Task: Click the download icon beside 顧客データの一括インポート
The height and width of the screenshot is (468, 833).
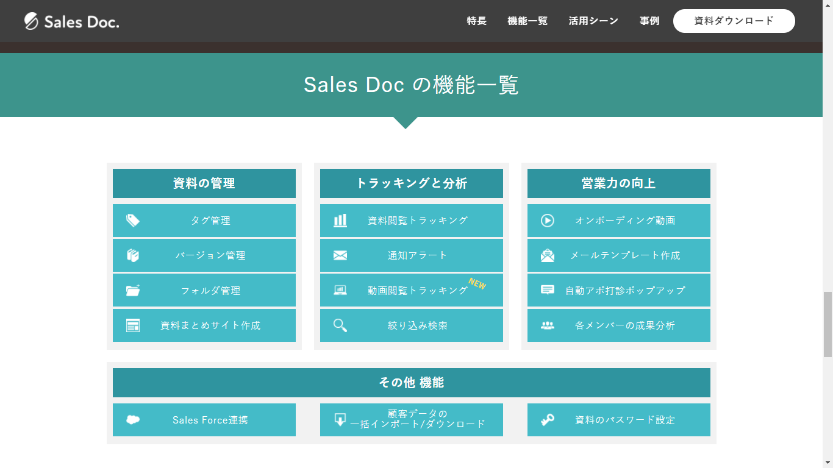Action: tap(340, 420)
